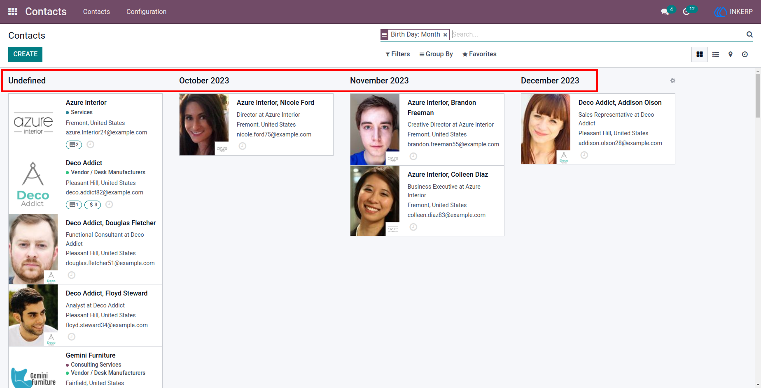Open the INKERP user menu
The width and height of the screenshot is (761, 388).
[734, 12]
